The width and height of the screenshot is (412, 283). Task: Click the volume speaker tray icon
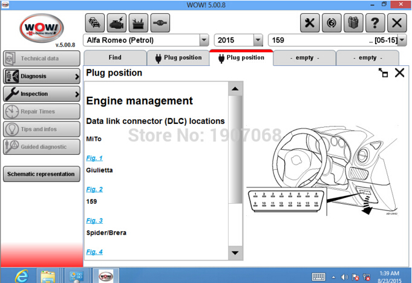(x=344, y=277)
